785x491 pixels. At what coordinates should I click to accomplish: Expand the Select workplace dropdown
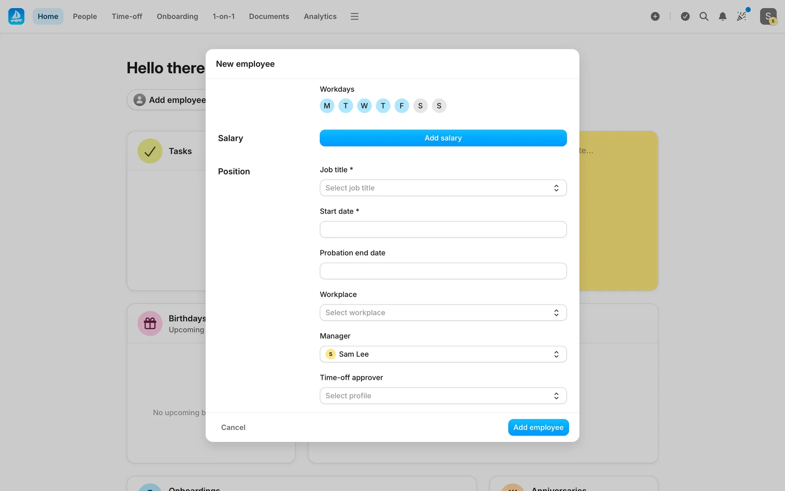pyautogui.click(x=443, y=313)
